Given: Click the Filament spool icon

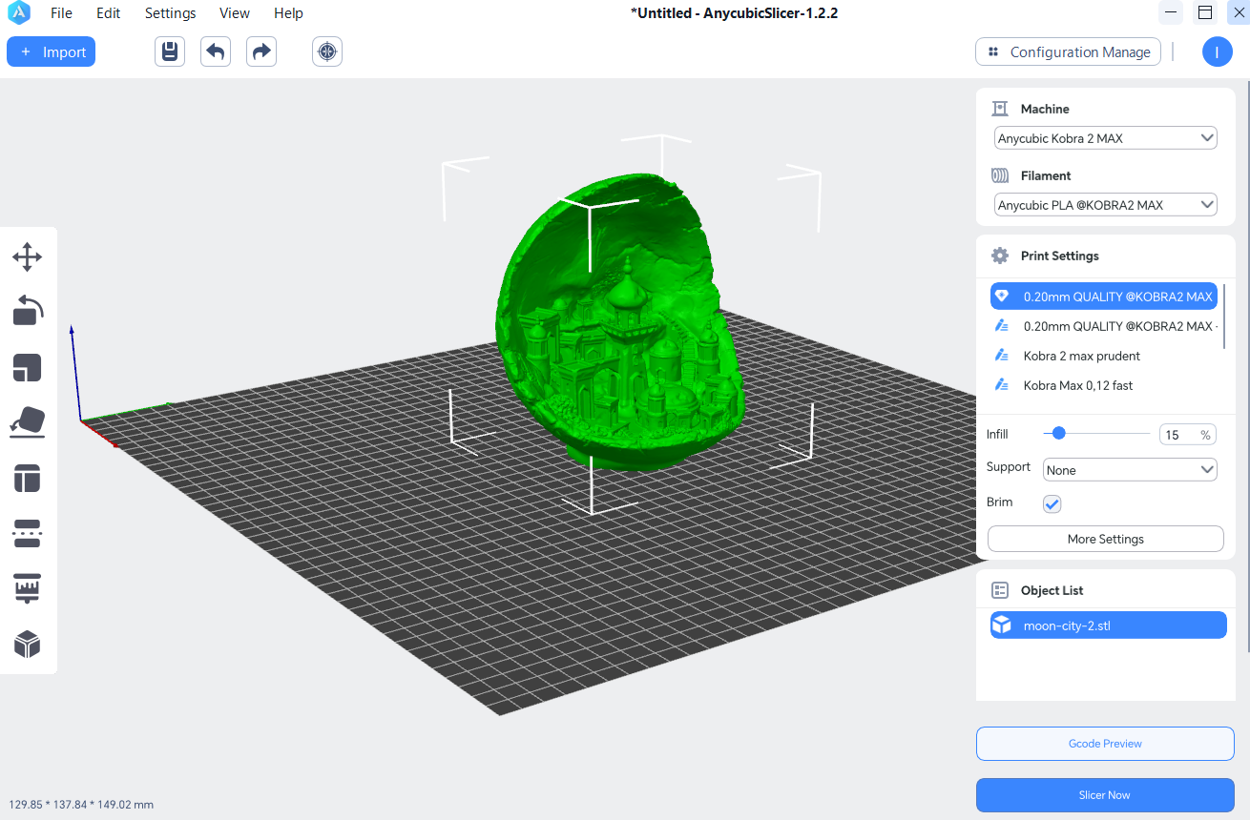Looking at the screenshot, I should pyautogui.click(x=1000, y=175).
